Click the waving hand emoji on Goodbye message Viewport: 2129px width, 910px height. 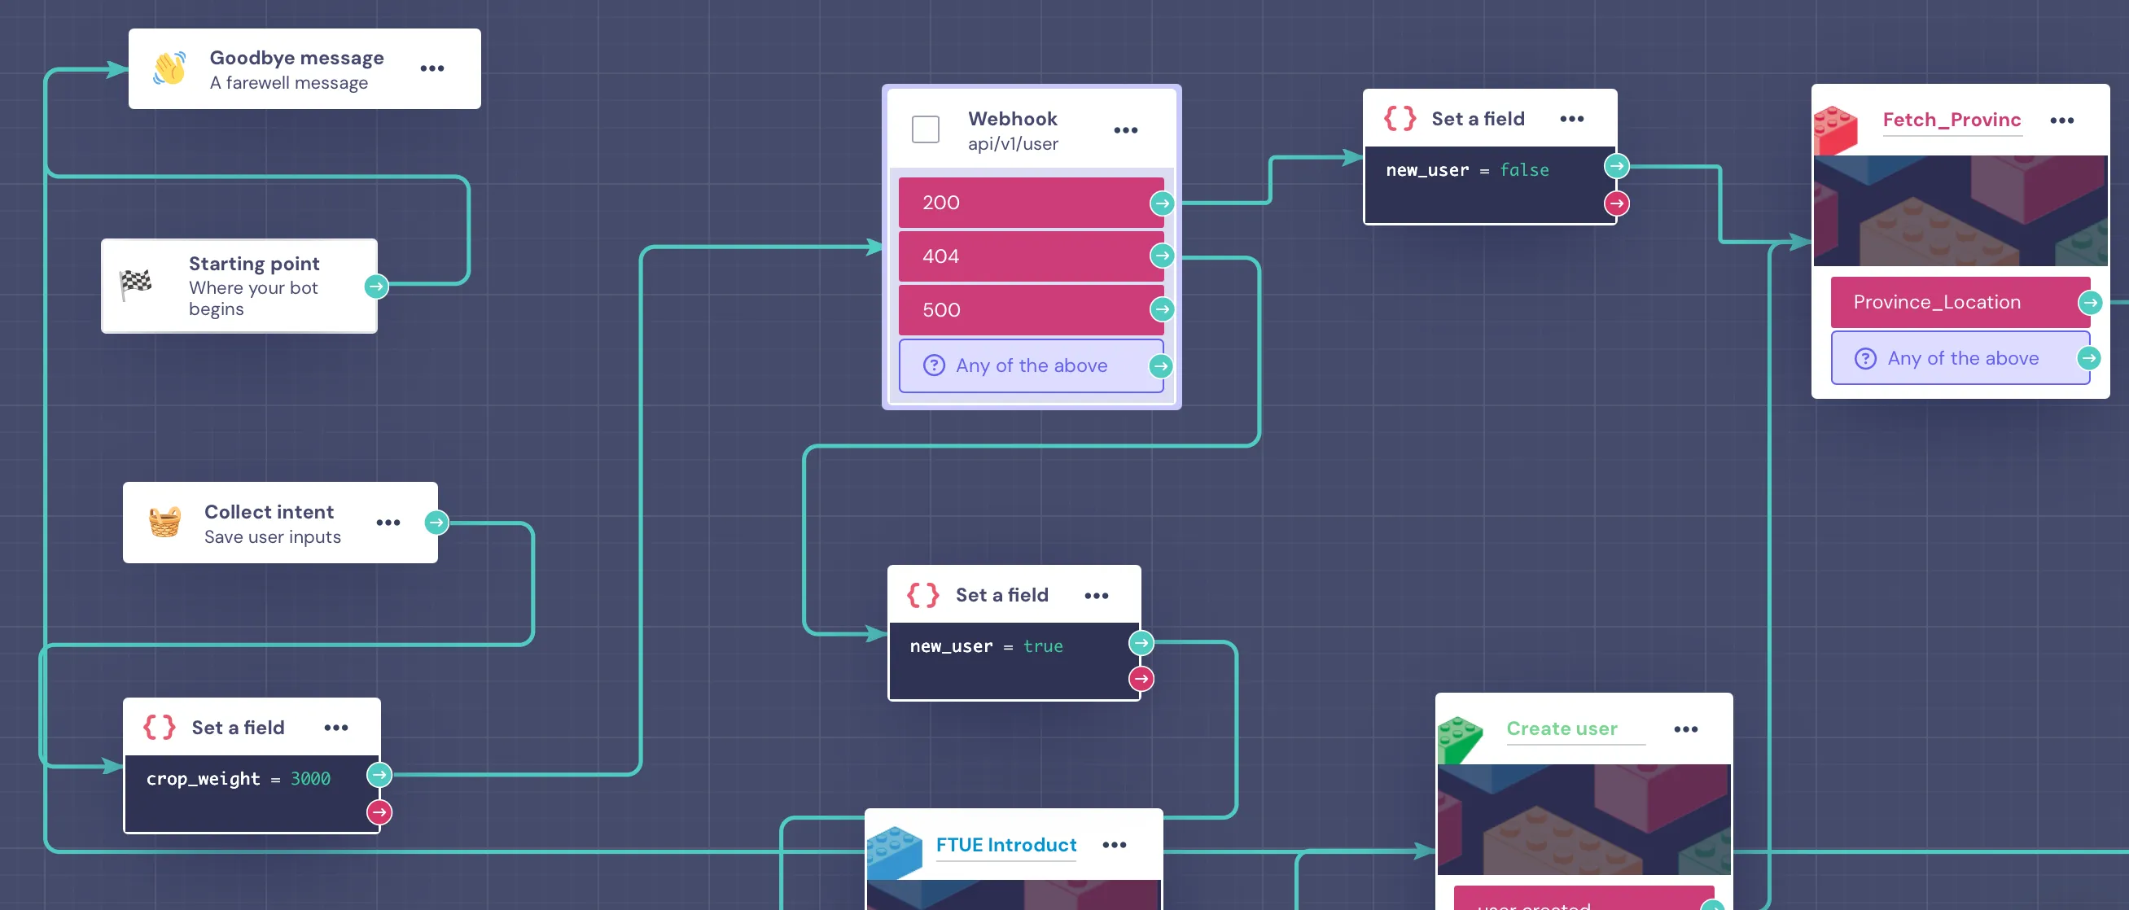pyautogui.click(x=168, y=68)
